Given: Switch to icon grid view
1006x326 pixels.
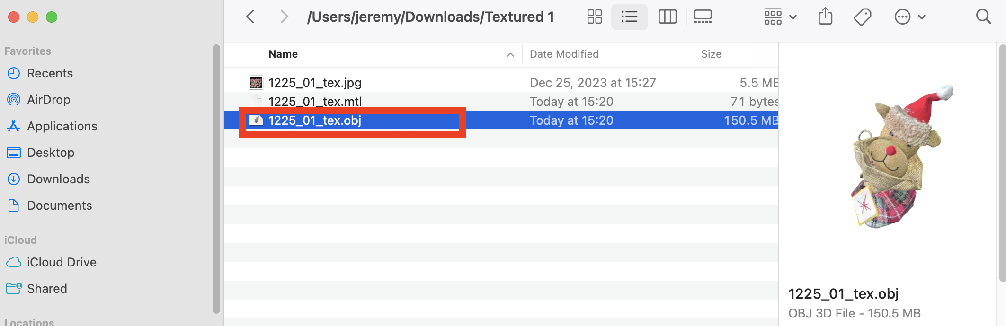Looking at the screenshot, I should click(x=594, y=17).
